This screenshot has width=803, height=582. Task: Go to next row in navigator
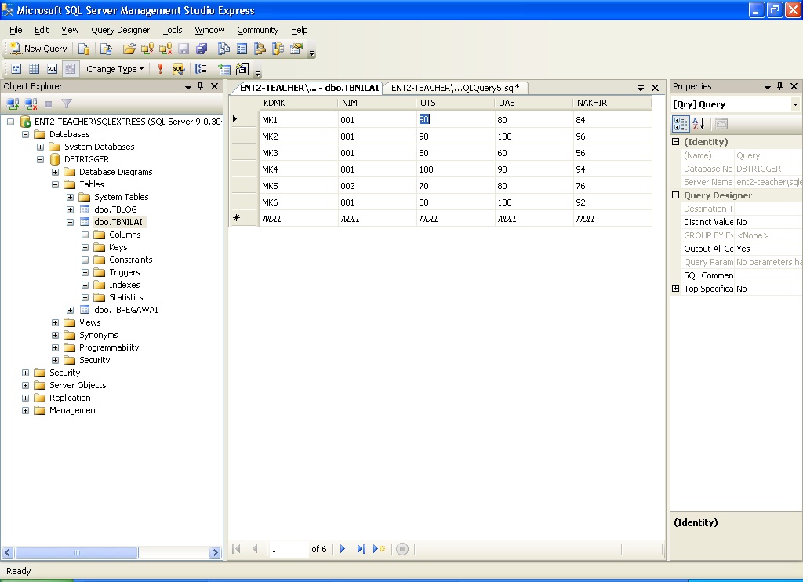click(343, 549)
